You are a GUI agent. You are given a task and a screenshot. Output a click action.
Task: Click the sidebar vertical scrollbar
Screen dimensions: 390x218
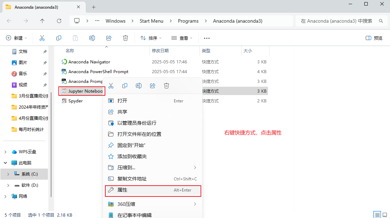[51, 145]
